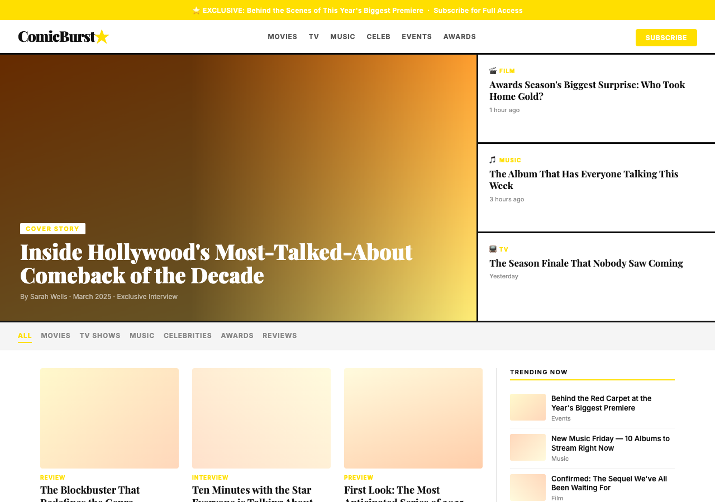Open the Hollywood comeback cover story headline

[x=216, y=263]
